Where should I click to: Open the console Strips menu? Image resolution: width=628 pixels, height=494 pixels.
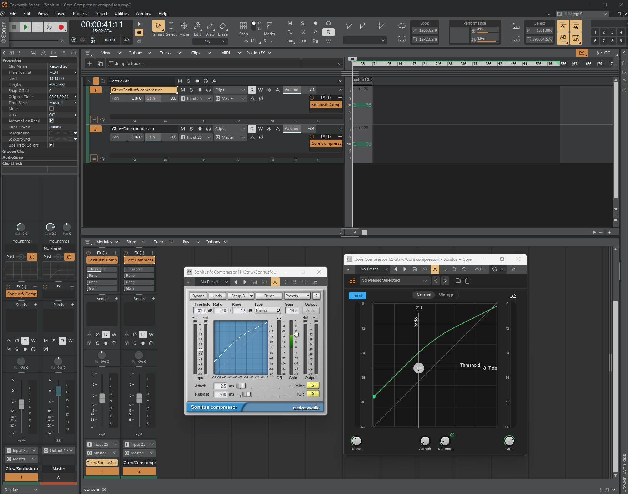(x=136, y=242)
